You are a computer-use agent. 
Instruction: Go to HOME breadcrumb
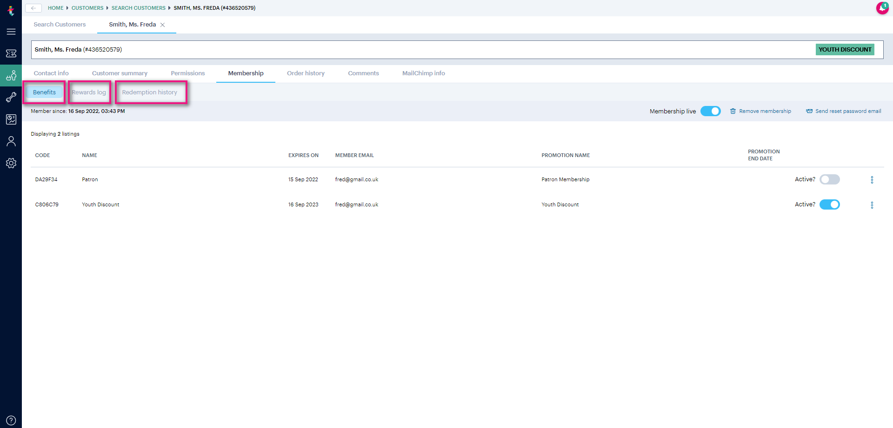[x=55, y=8]
